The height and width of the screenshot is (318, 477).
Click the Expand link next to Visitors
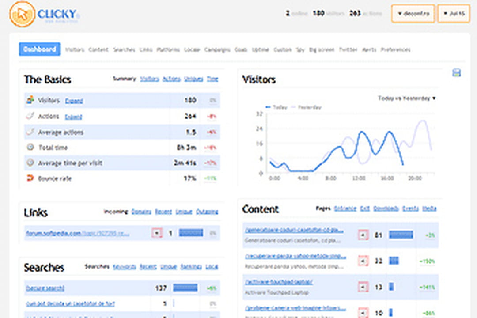(x=74, y=100)
